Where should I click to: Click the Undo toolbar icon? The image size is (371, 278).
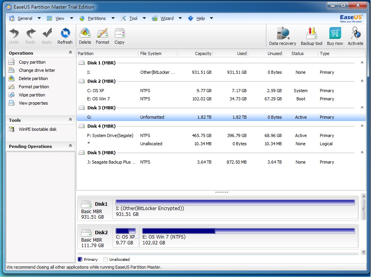[14, 33]
